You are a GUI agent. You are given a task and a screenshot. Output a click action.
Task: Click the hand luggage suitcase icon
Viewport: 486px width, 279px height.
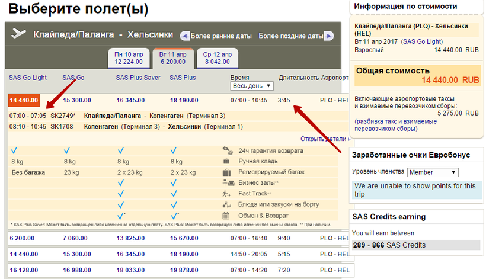click(226, 161)
